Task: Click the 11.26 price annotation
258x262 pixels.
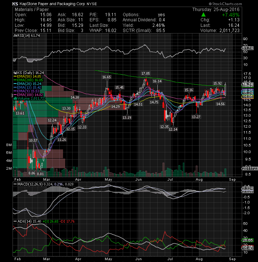Action: pos(62,140)
